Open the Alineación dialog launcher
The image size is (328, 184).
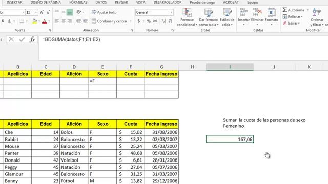(x=132, y=30)
